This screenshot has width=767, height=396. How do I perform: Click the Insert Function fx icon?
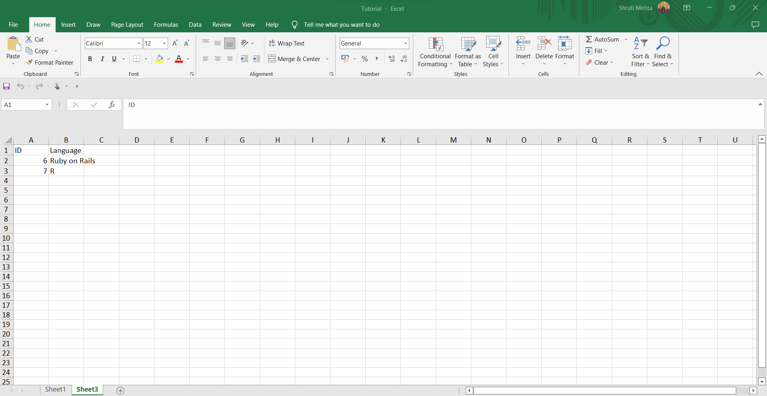tap(112, 105)
